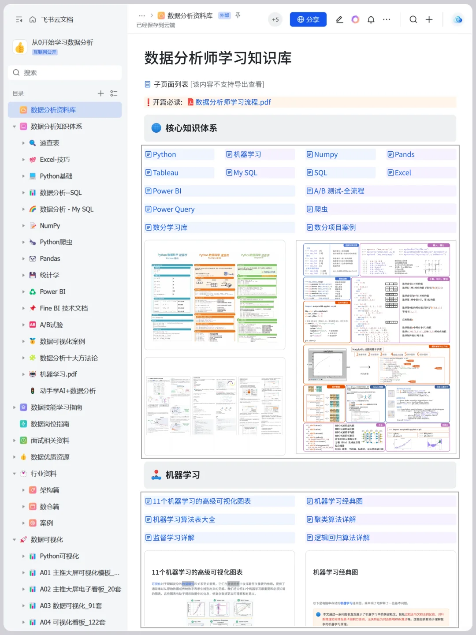476x635 pixels.
Task: Click the +5 collaborators badge
Action: (x=275, y=19)
